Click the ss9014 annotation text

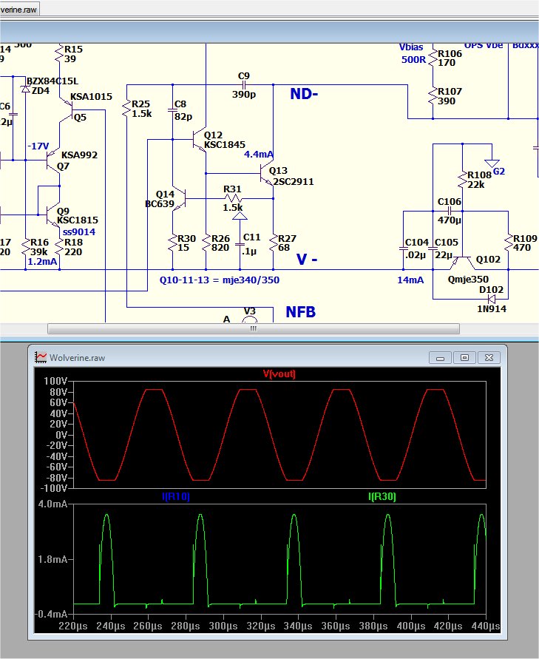[x=79, y=232]
